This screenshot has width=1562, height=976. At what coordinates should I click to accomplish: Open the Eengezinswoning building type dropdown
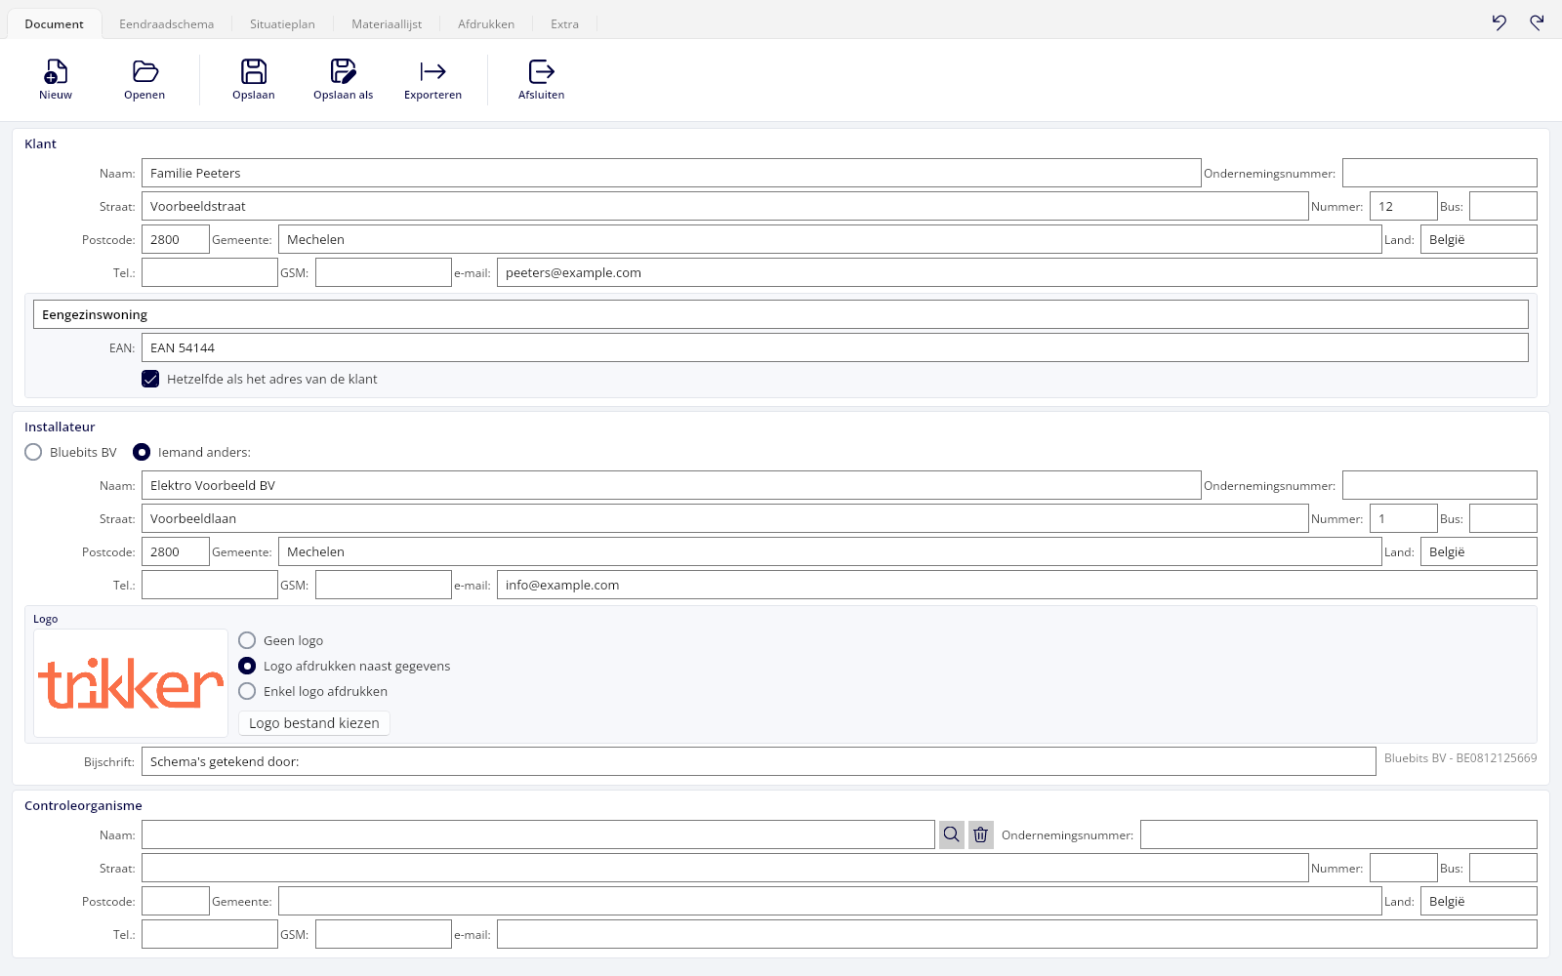[x=781, y=314]
